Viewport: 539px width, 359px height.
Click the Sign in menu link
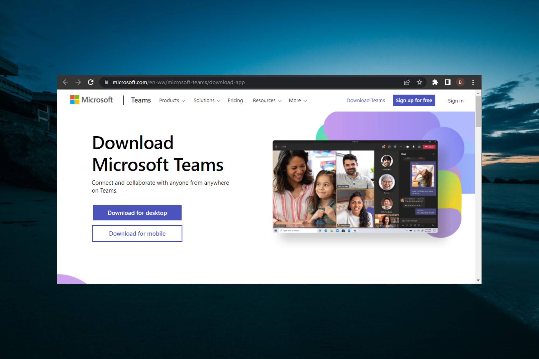pyautogui.click(x=456, y=101)
